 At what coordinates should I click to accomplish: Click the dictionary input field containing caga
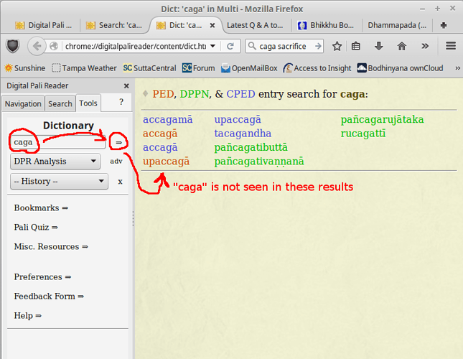[x=57, y=142]
